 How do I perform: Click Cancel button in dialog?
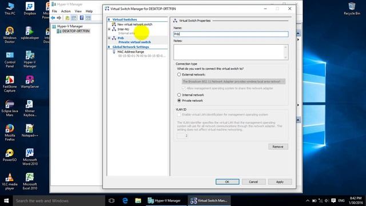click(253, 182)
